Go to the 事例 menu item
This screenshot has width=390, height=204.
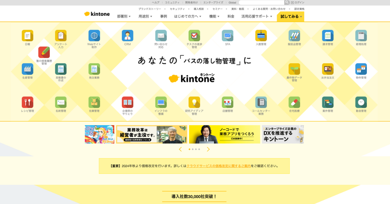click(x=164, y=16)
